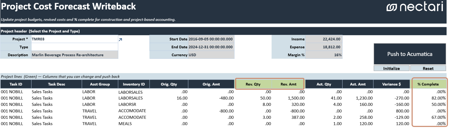
Task: Click the Task ID column header
Action: point(16,84)
